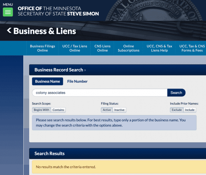Open UCC / Tax Liens Online
Viewport: 206px width, 175px height.
click(x=75, y=48)
